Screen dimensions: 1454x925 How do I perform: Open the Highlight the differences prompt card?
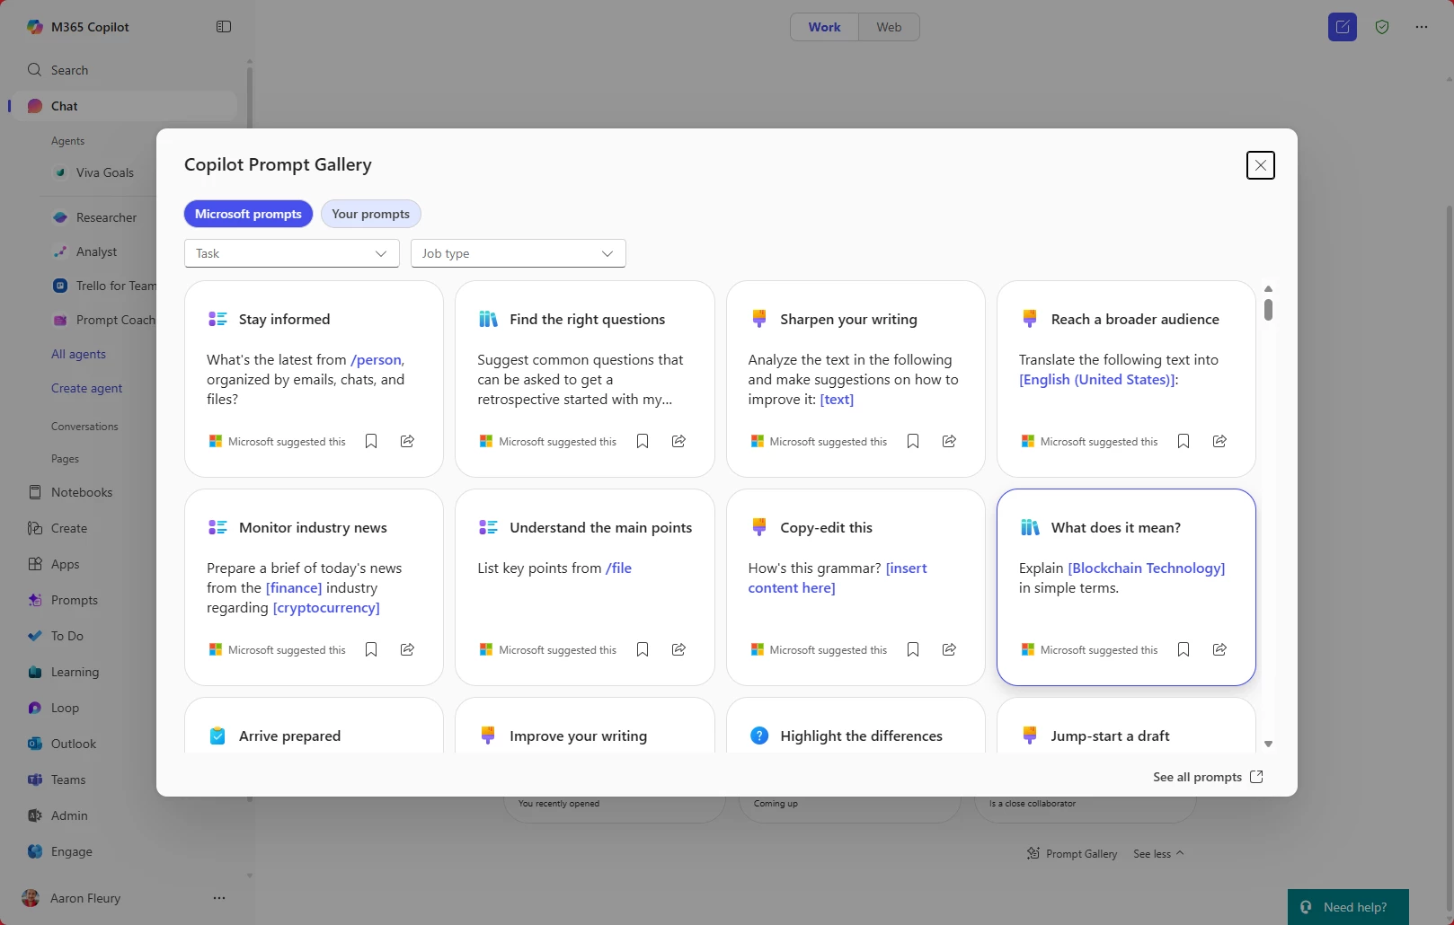tap(856, 726)
